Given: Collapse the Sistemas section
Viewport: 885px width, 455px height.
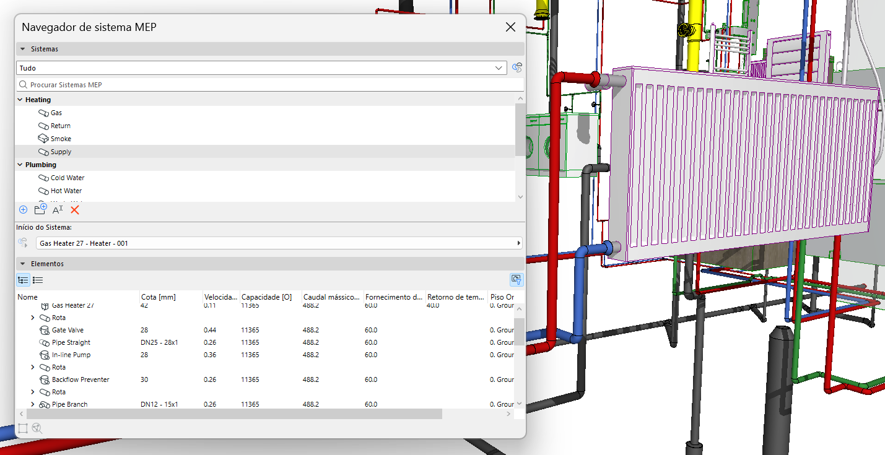Looking at the screenshot, I should 23,49.
